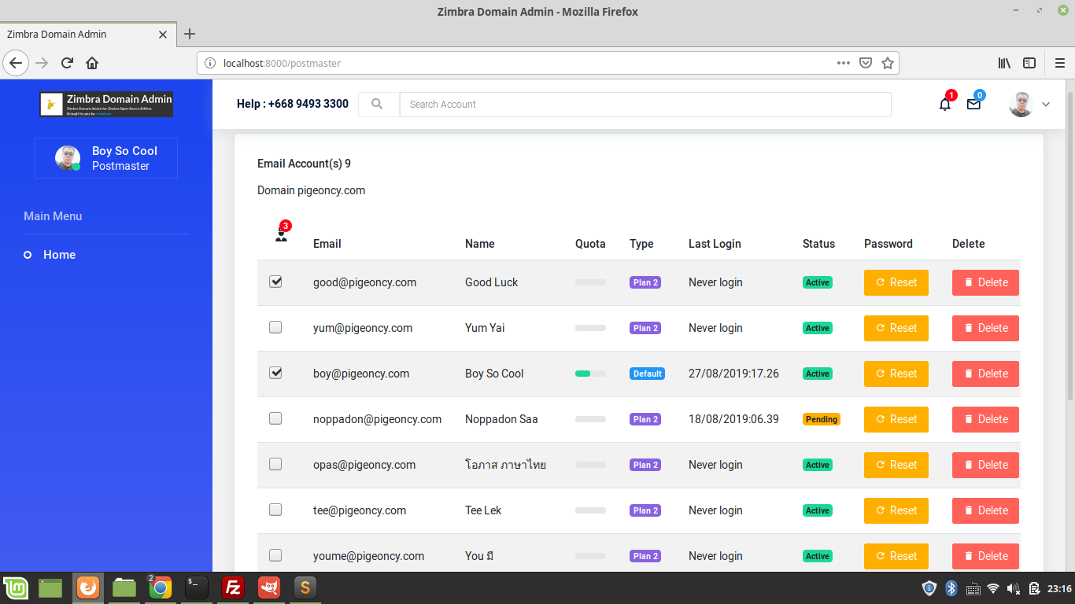Reload the page with refresh icon

tap(67, 63)
